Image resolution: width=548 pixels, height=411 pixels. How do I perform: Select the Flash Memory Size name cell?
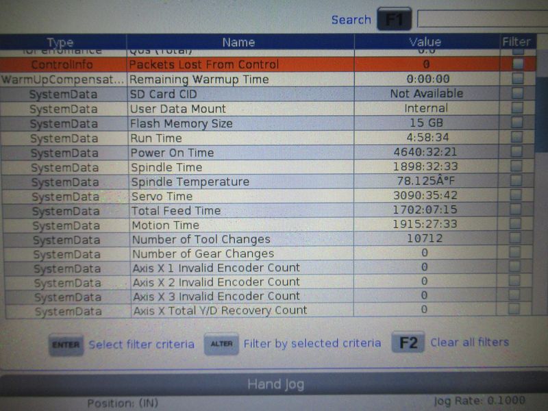[x=241, y=123]
